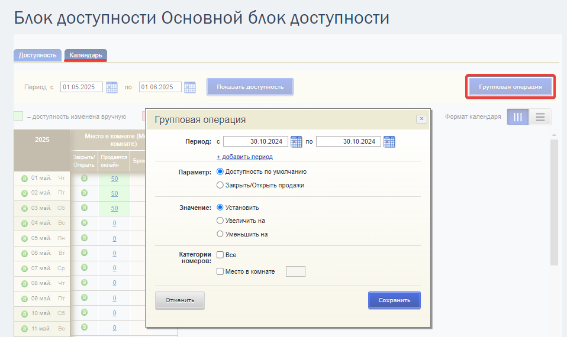567x337 pixels.
Task: Open availability value 0 for 07 май
Action: (114, 268)
